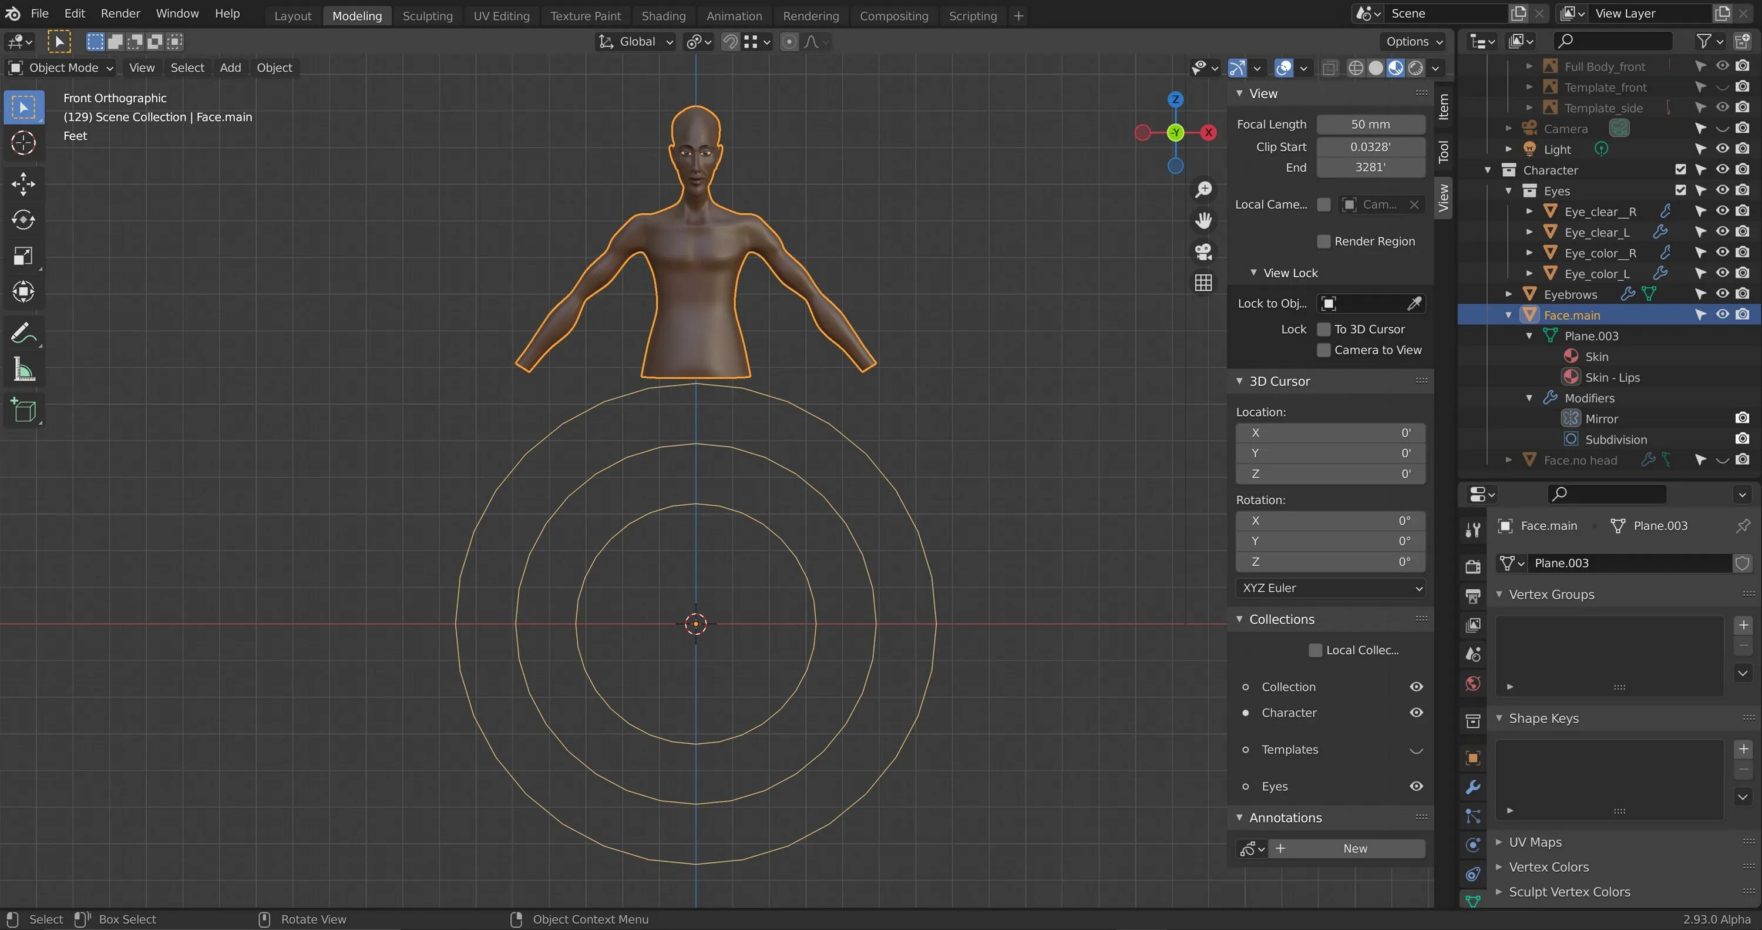Screen dimensions: 1762x930
Task: Choose the Annotate pencil tool
Action: pos(23,333)
